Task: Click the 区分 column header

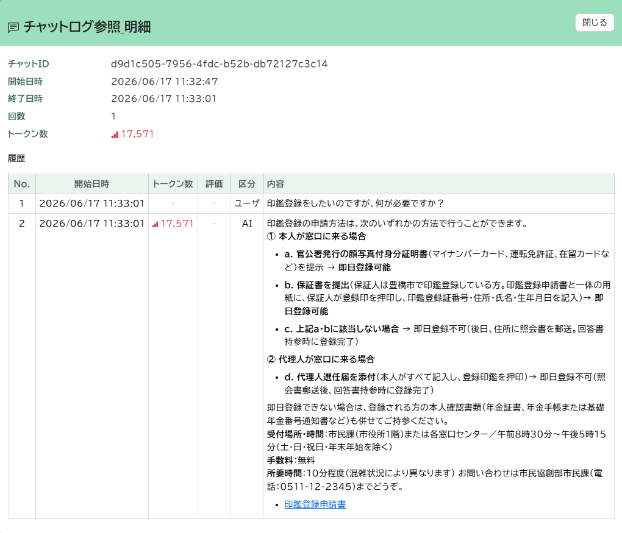Action: [247, 184]
